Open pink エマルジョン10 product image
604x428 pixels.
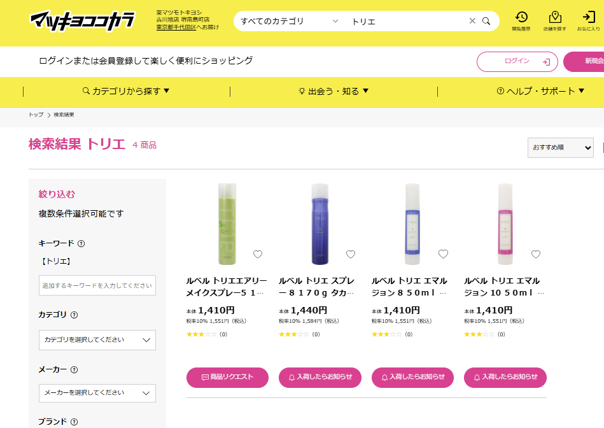point(505,224)
